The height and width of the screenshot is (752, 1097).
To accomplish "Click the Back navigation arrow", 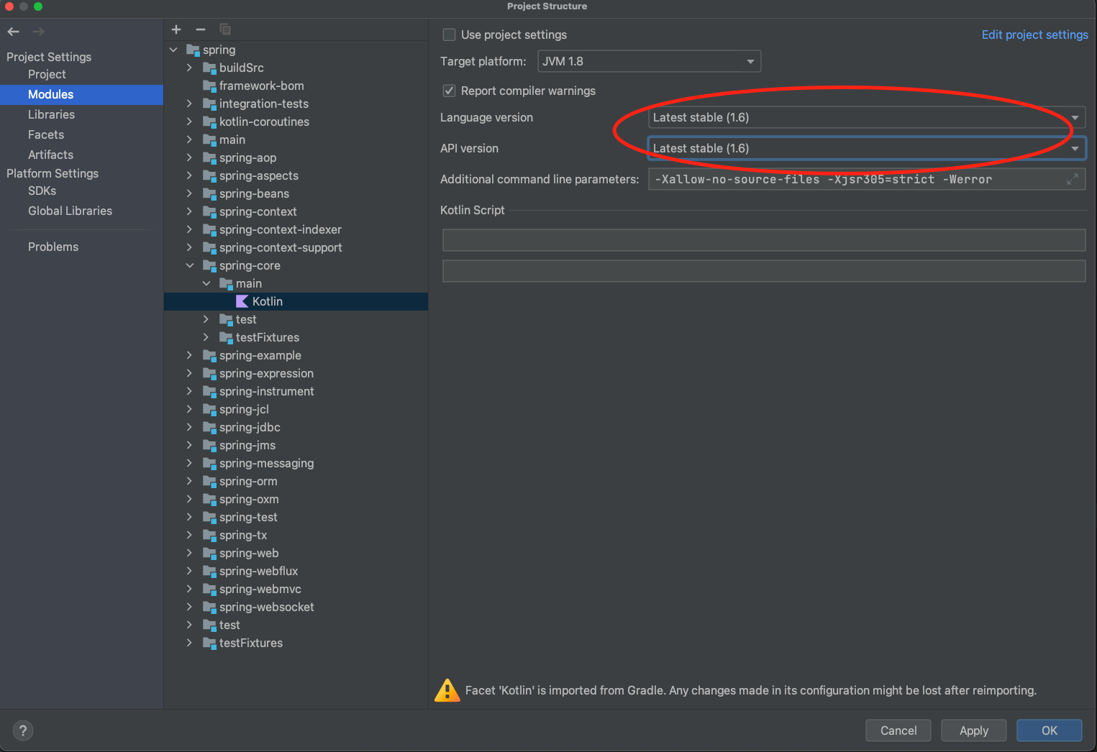I will pos(13,32).
